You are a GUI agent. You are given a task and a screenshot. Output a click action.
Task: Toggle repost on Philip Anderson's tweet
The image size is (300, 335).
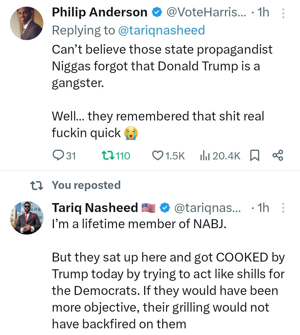pos(108,156)
